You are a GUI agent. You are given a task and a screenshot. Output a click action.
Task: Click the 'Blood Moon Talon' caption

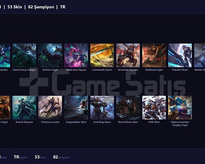[128, 122]
